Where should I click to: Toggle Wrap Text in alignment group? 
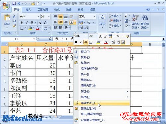71,17
